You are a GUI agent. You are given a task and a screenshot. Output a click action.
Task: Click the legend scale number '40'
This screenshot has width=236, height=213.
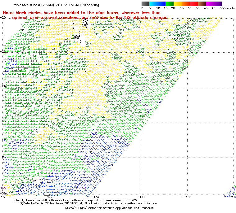(x=206, y=8)
